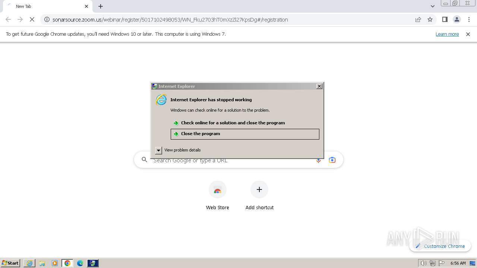Open Chrome profile avatar
477x268 pixels.
click(x=457, y=19)
